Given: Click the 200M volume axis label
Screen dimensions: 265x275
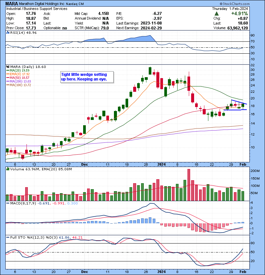Looking at the screenshot, I should point(255,171).
